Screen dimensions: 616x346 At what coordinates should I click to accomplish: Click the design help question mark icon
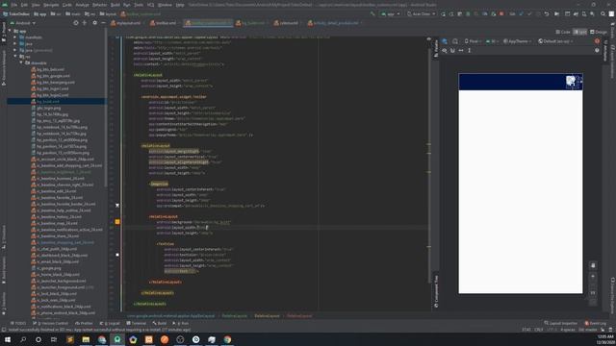click(597, 50)
